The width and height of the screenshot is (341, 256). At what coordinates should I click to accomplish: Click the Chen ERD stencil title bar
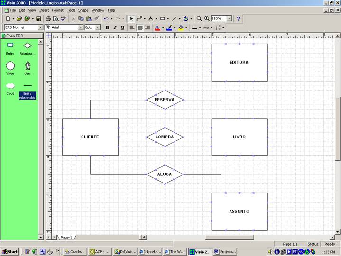[22, 36]
